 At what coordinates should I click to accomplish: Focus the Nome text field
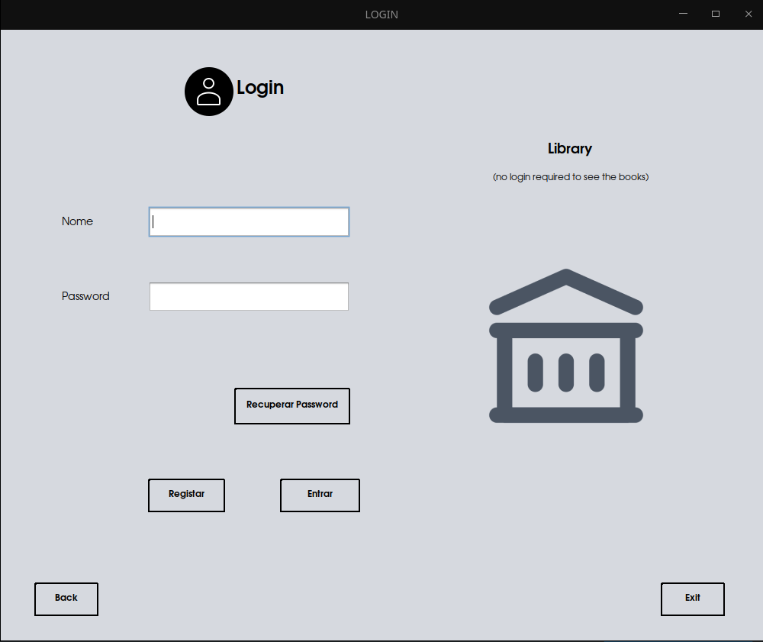tap(249, 222)
